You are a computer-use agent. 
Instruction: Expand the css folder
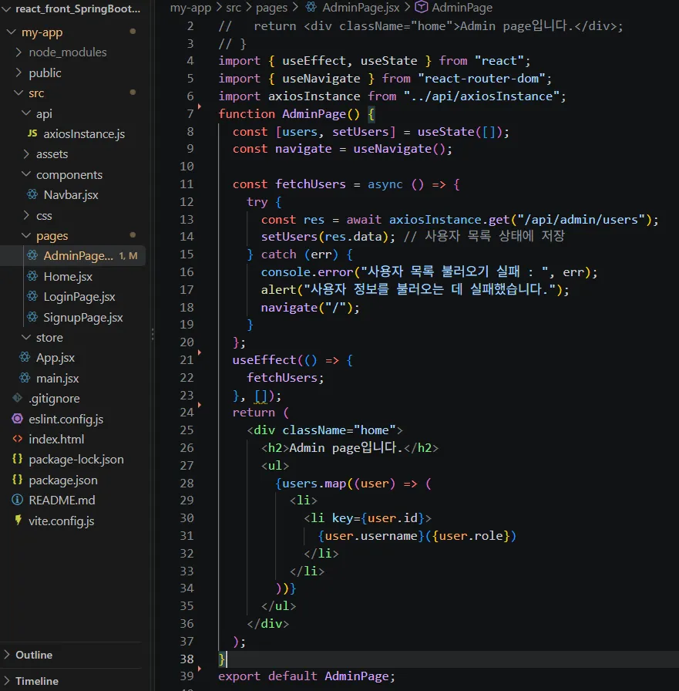[26, 215]
